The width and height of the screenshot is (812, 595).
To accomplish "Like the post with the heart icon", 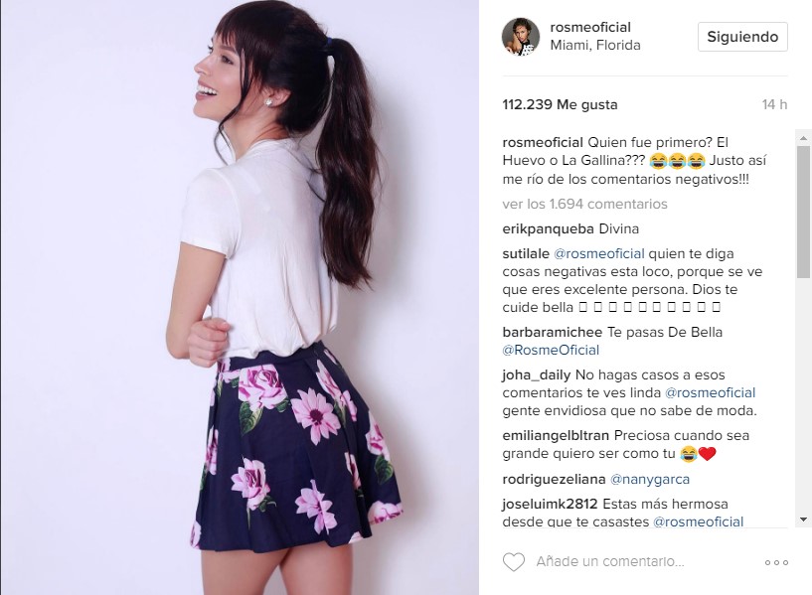I will tap(514, 562).
